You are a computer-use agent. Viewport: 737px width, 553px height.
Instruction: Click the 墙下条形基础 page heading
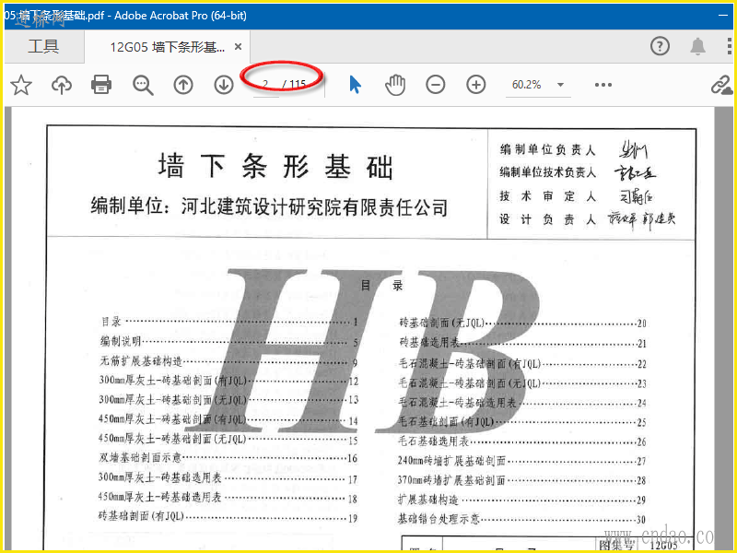(275, 167)
